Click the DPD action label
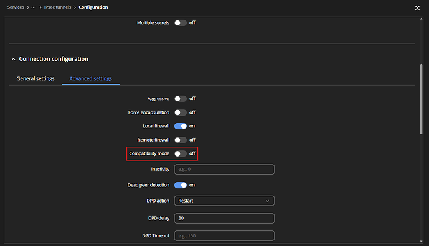The width and height of the screenshot is (429, 246). tap(158, 201)
